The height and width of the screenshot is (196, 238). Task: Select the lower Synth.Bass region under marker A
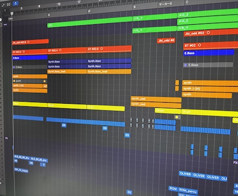coord(67,67)
